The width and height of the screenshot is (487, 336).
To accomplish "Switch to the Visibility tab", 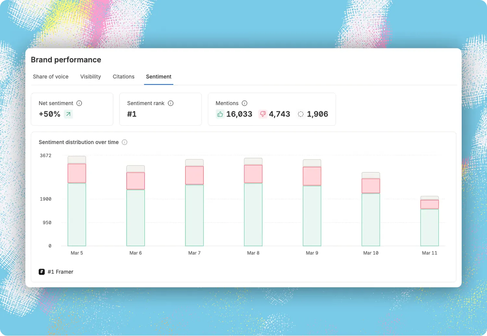I will [91, 77].
